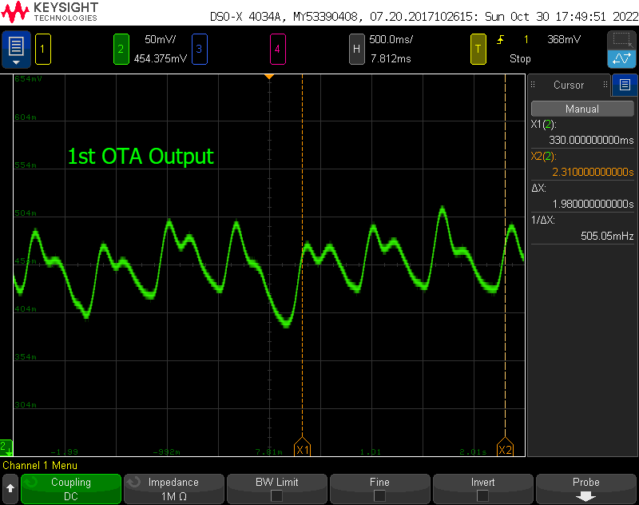The image size is (639, 505).
Task: Select the Channel 1 source icon
Action: tap(42, 49)
